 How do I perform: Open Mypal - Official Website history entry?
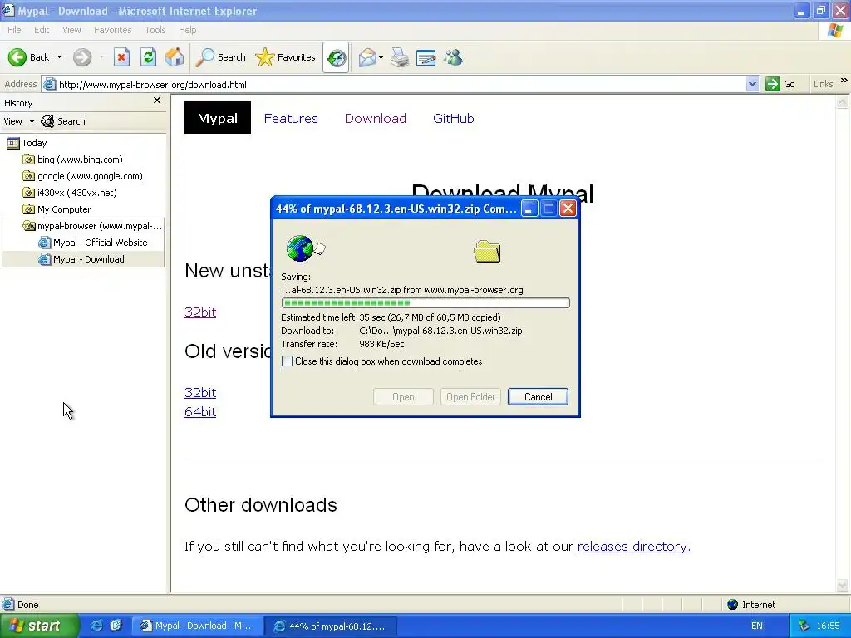[93, 243]
